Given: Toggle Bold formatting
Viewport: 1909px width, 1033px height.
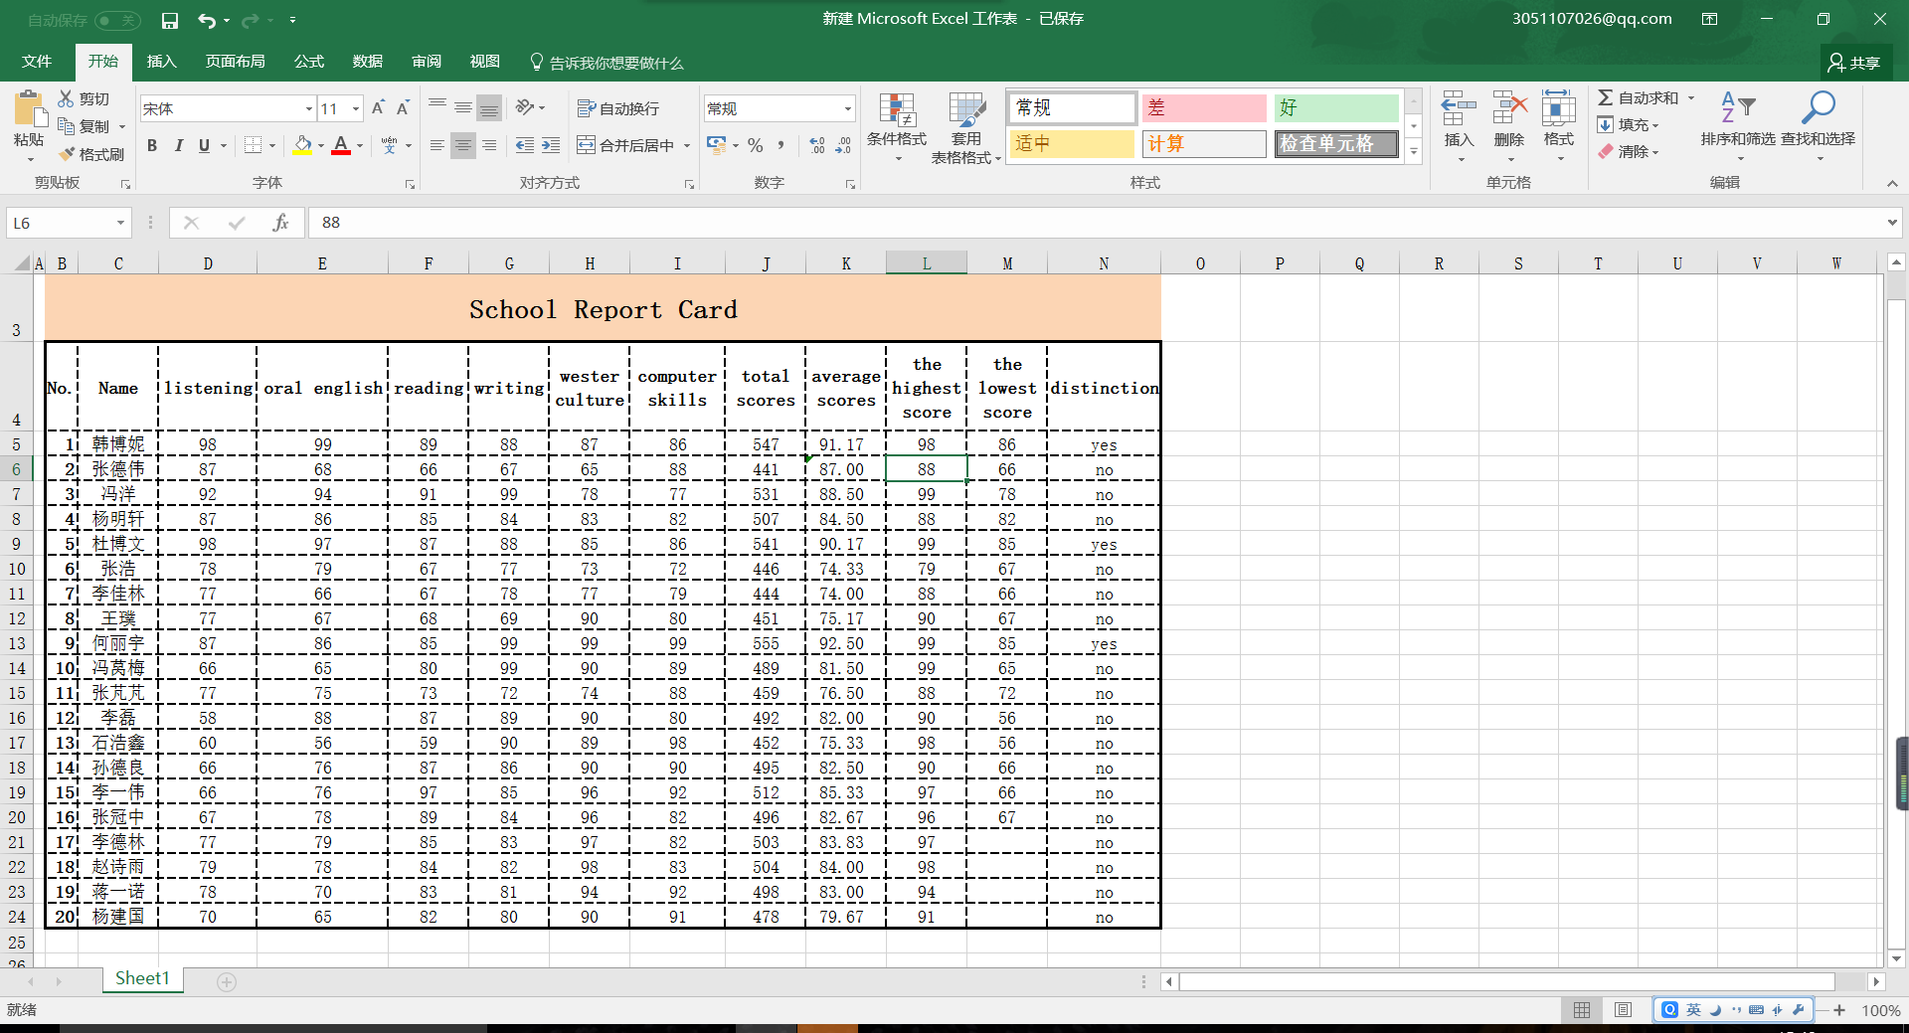Looking at the screenshot, I should (x=152, y=145).
